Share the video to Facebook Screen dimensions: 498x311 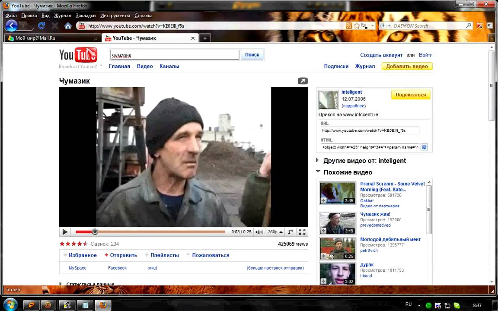[x=117, y=268]
